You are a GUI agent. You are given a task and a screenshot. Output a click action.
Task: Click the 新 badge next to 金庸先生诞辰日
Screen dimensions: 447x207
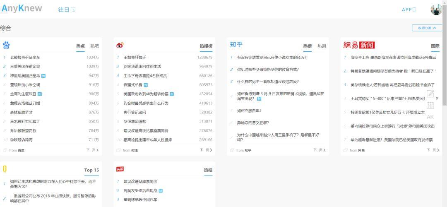tap(40, 94)
